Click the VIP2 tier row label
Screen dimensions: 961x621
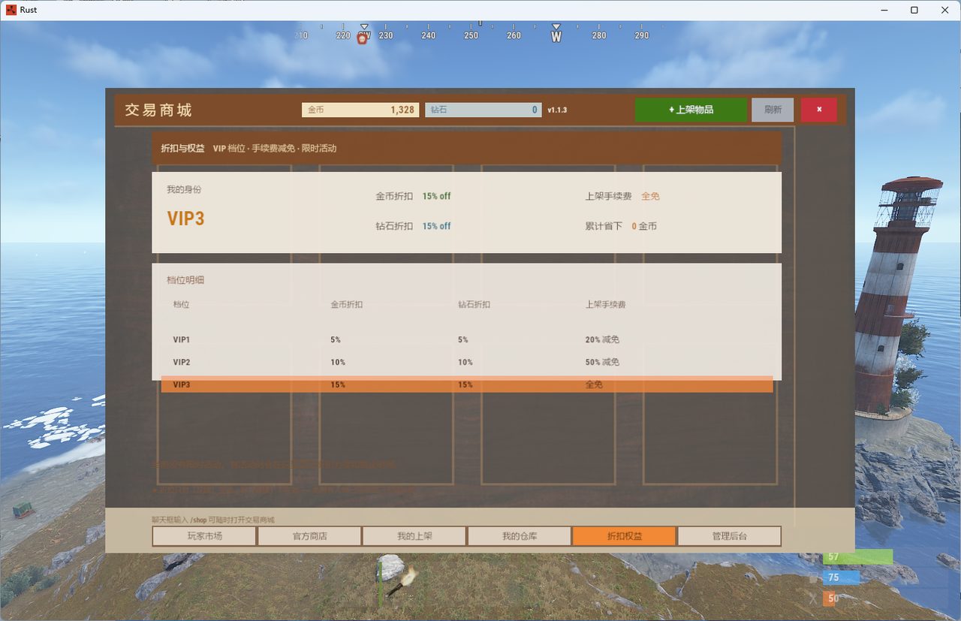pyautogui.click(x=182, y=363)
